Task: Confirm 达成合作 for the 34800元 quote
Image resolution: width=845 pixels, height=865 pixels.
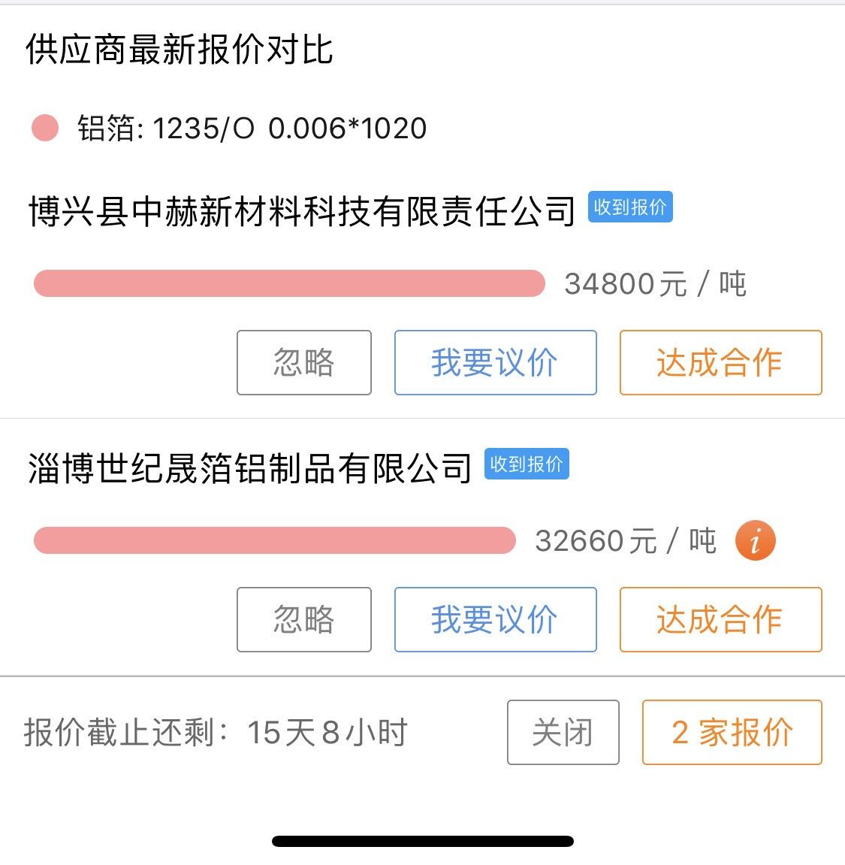Action: pos(720,362)
